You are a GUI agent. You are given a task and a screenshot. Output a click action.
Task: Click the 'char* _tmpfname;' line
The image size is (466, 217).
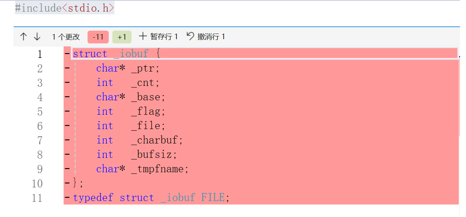[143, 169]
